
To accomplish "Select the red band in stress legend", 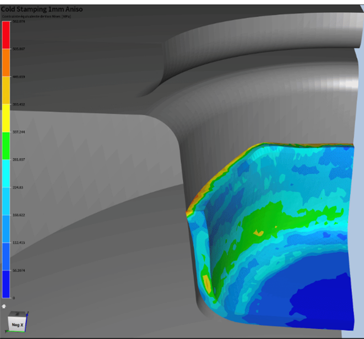I will (x=6, y=35).
